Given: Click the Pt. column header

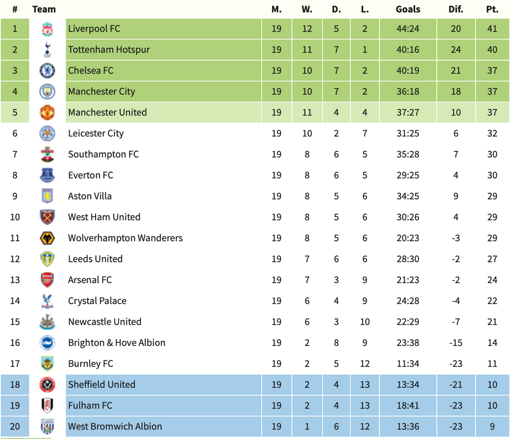Looking at the screenshot, I should [x=492, y=9].
